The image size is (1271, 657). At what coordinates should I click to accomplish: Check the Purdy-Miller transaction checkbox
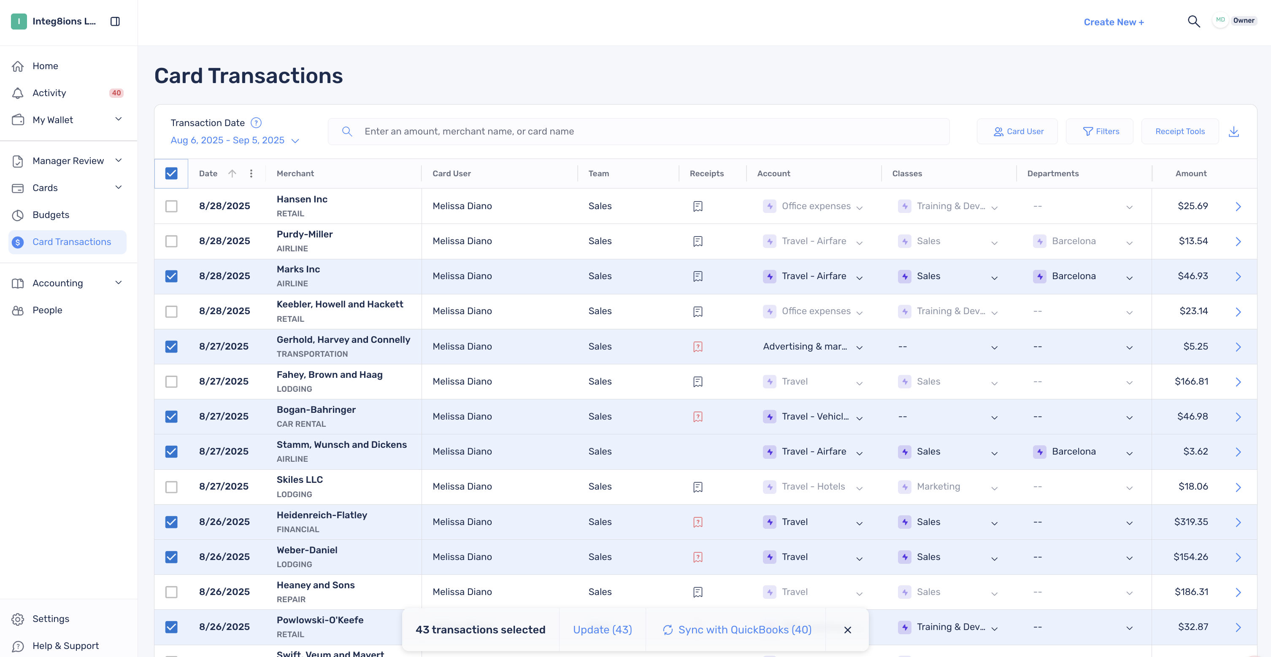pyautogui.click(x=171, y=241)
